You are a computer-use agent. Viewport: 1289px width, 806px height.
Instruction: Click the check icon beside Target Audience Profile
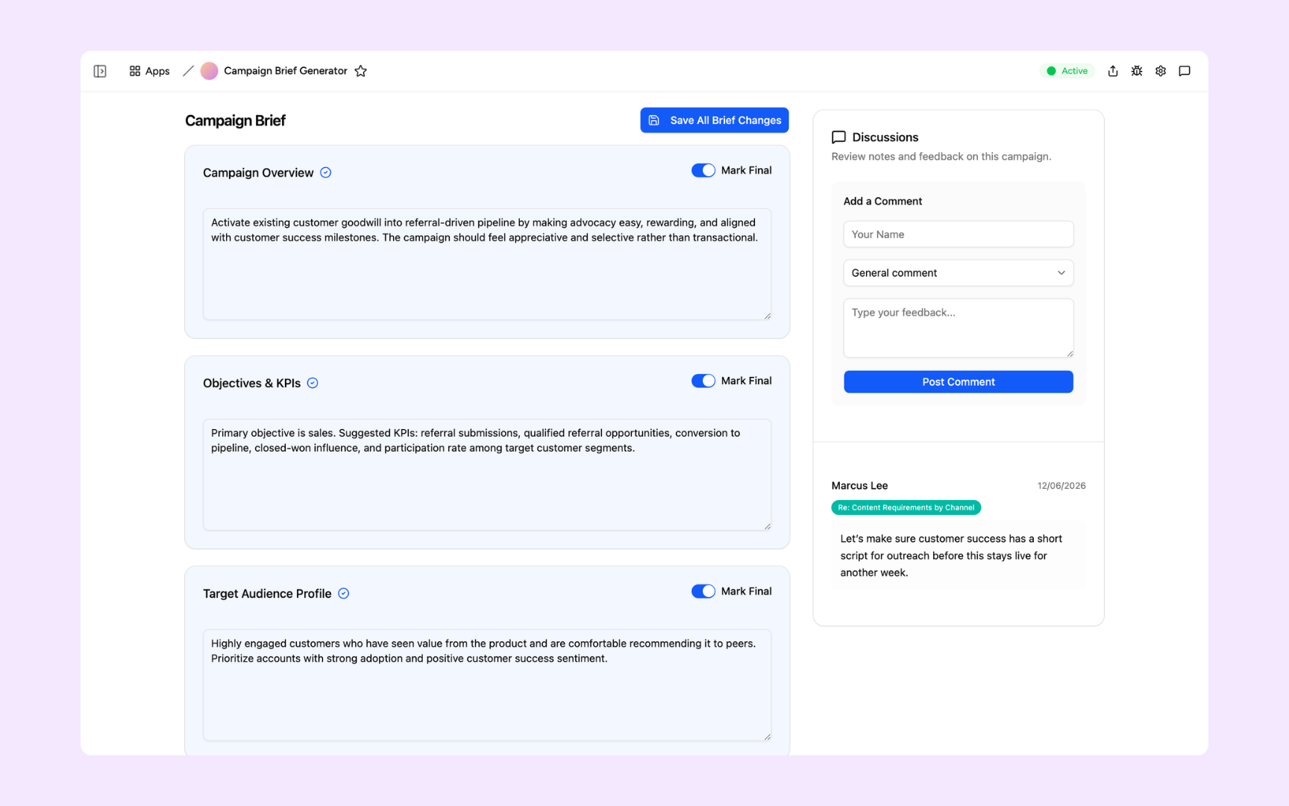pos(344,593)
